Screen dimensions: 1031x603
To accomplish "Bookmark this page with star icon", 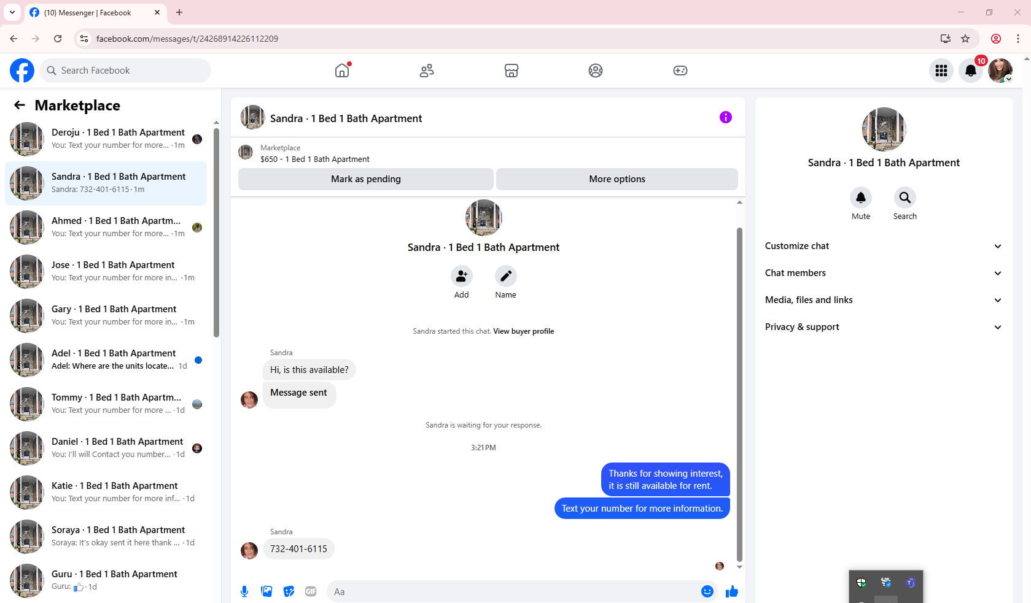I will pyautogui.click(x=965, y=39).
